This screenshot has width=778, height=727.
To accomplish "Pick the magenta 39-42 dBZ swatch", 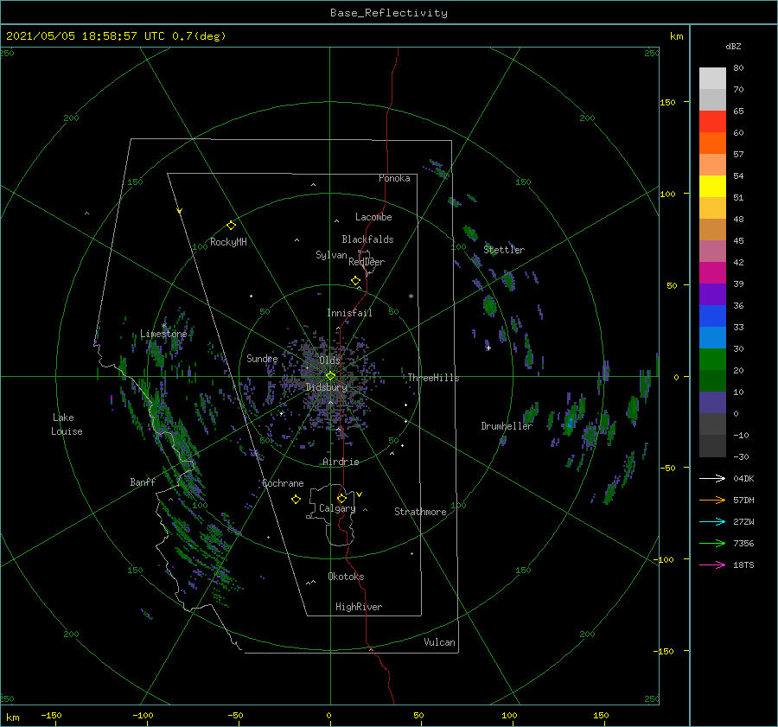I will pos(712,273).
